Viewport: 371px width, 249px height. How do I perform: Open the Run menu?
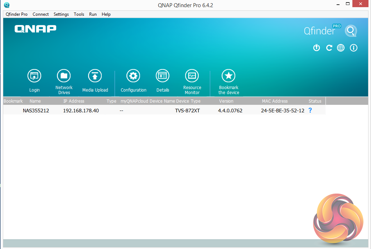pos(93,14)
